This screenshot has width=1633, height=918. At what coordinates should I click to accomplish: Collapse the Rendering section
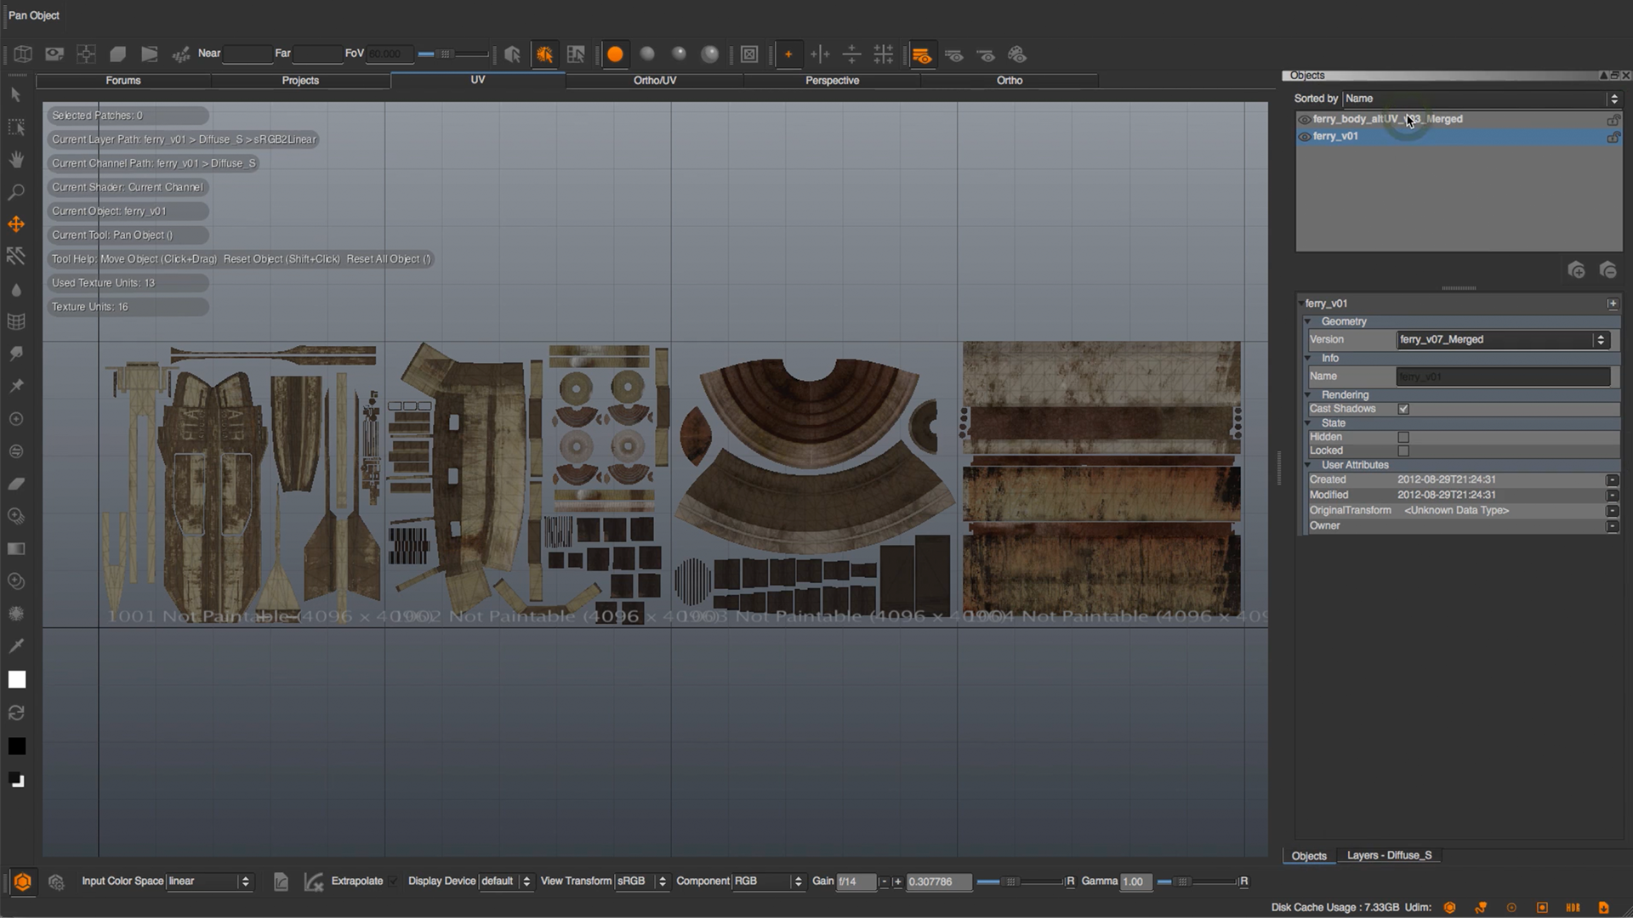point(1308,395)
